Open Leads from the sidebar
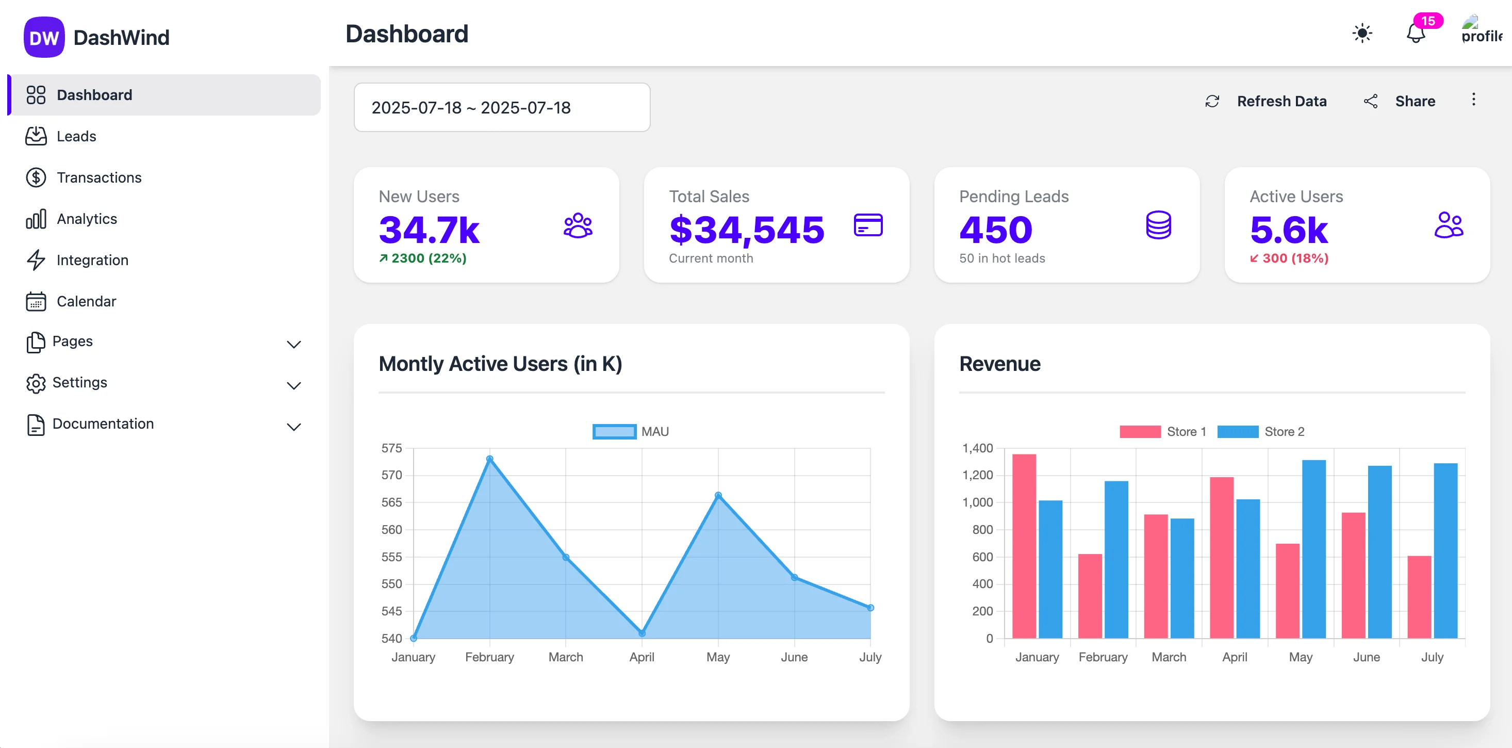The image size is (1512, 748). click(76, 136)
